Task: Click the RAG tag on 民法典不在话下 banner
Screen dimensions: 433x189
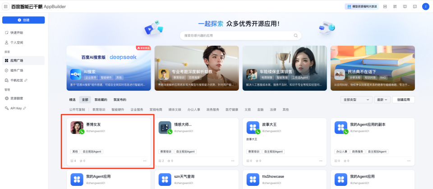Action: [x=383, y=78]
